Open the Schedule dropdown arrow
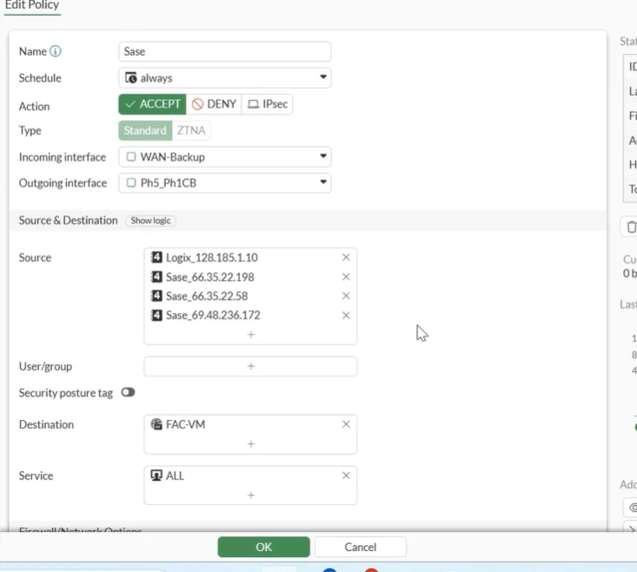Viewport: 637px width, 572px height. [323, 76]
